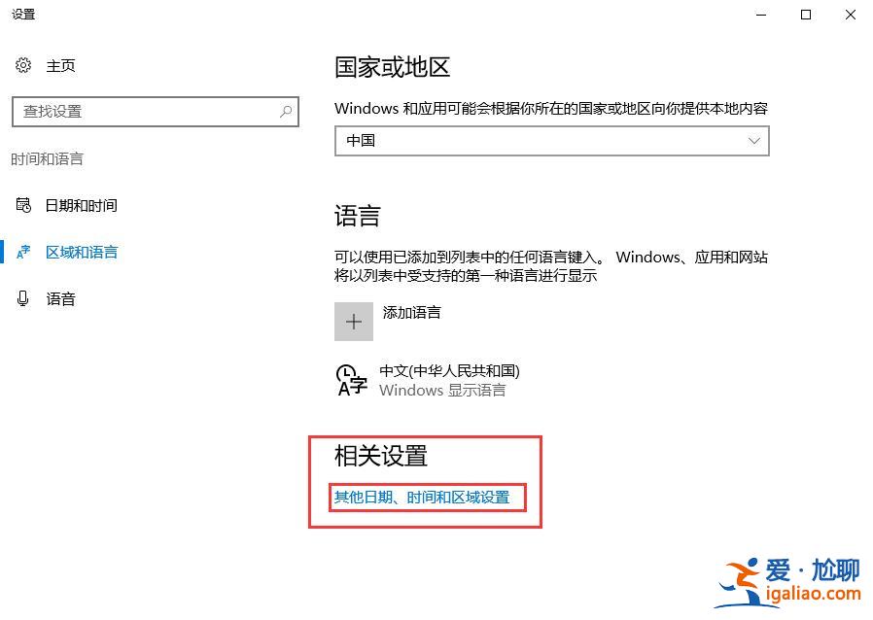Click the plus icon beside 添加语言
Viewport: 873px width, 620px height.
pyautogui.click(x=353, y=321)
